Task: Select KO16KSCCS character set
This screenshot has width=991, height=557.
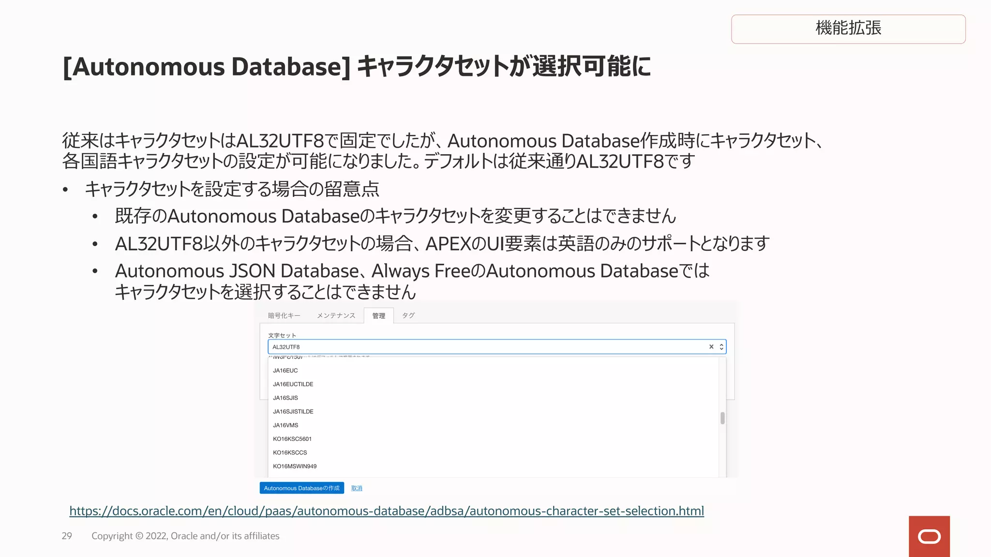Action: coord(493,453)
